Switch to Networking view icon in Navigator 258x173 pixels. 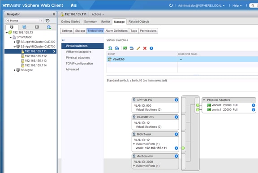[49, 27]
